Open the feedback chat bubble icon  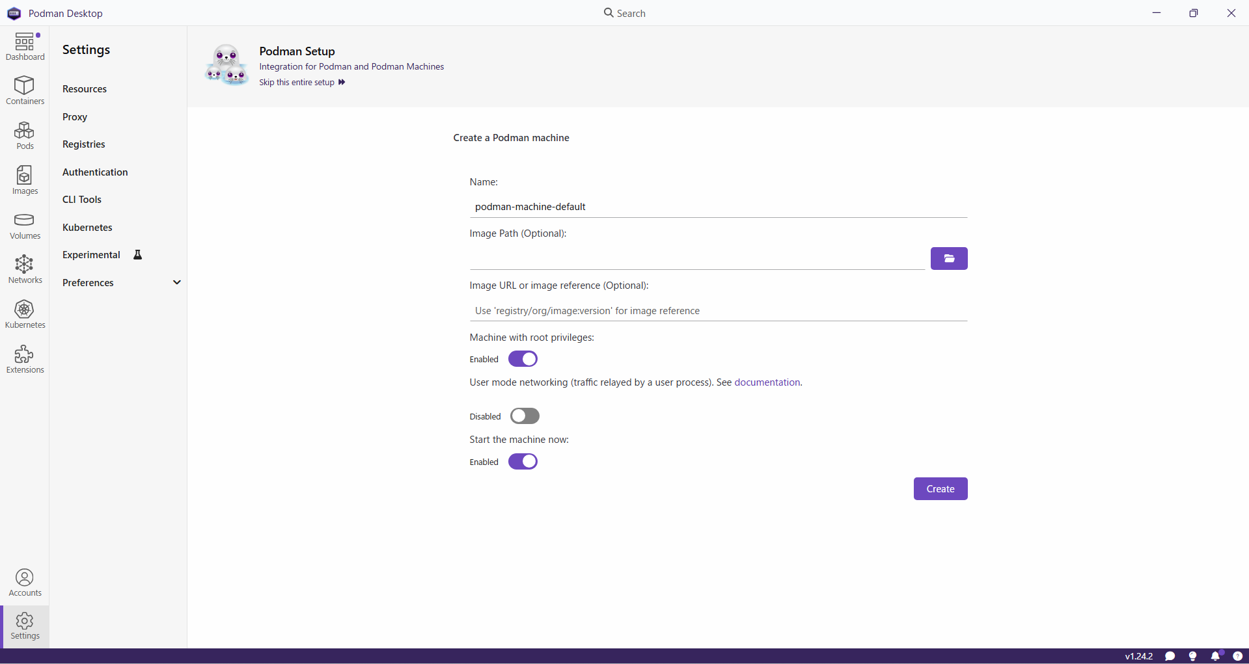coord(1170,656)
